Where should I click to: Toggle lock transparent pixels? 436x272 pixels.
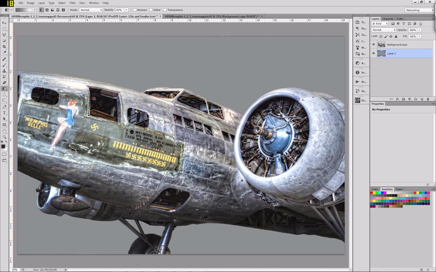pyautogui.click(x=381, y=37)
